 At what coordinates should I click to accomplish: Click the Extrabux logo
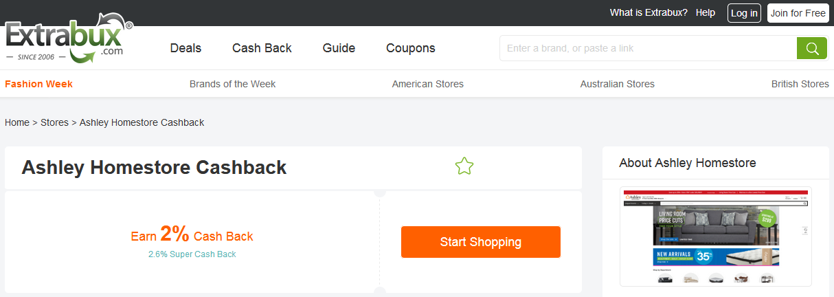tap(68, 39)
